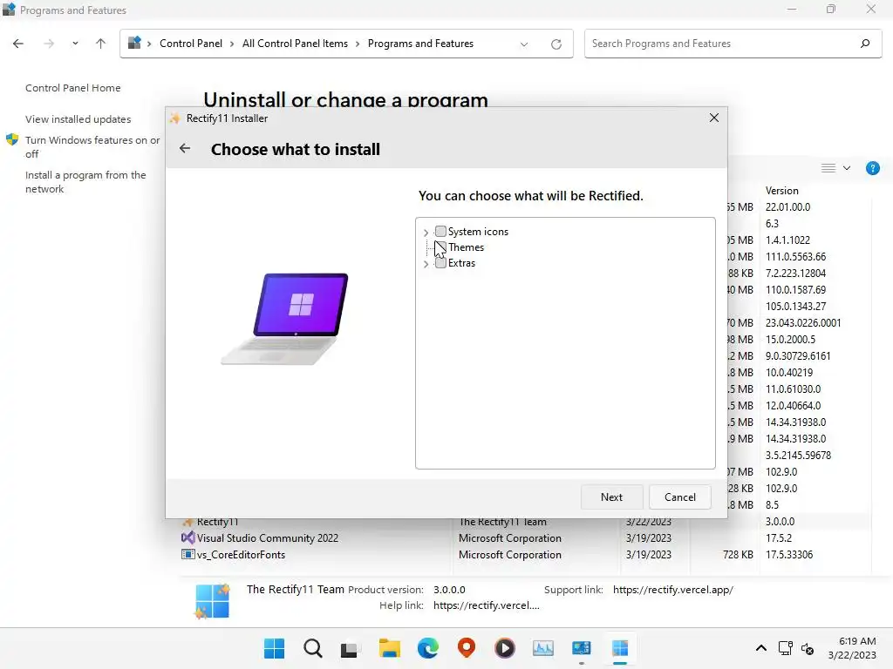The image size is (893, 669).
Task: Open the Windows Start menu
Action: [274, 648]
